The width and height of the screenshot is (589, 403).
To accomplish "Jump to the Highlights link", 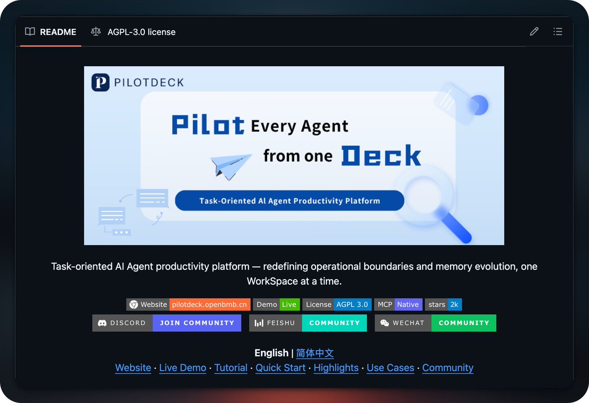I will 336,368.
